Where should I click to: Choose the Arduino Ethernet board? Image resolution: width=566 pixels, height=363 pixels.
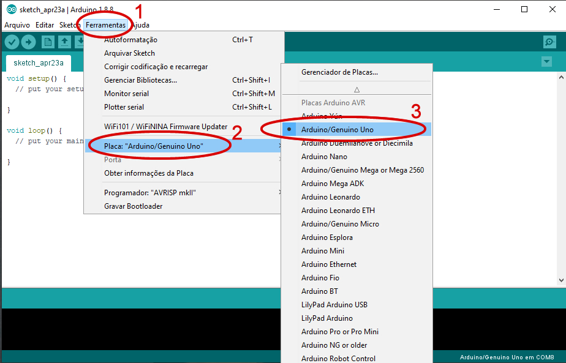tap(357, 264)
